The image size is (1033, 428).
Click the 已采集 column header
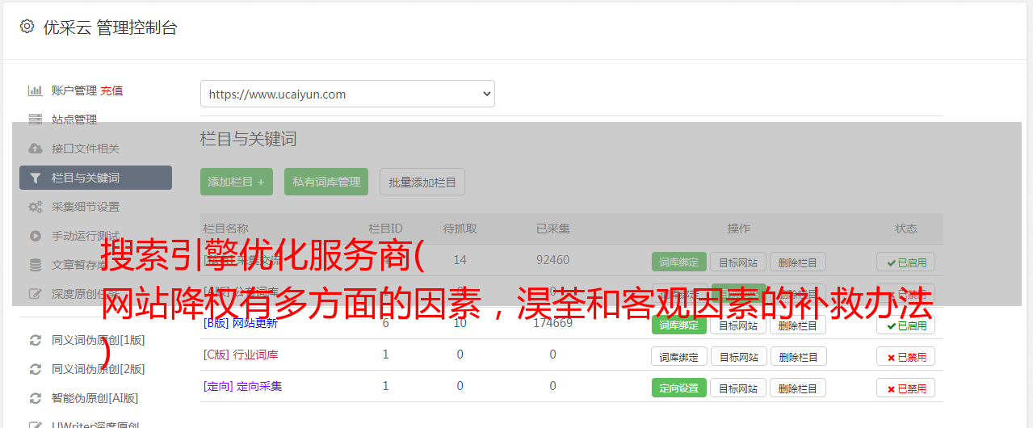pos(552,229)
